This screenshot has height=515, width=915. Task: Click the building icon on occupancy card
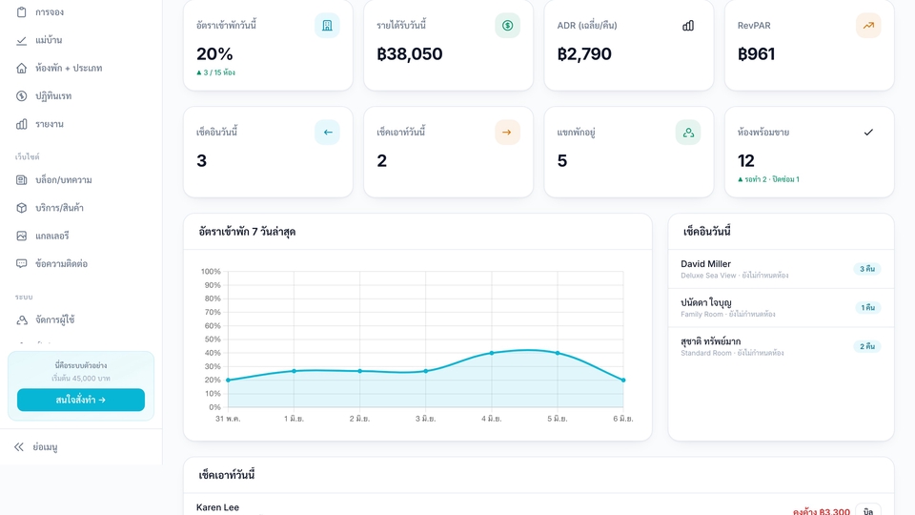[x=327, y=26]
